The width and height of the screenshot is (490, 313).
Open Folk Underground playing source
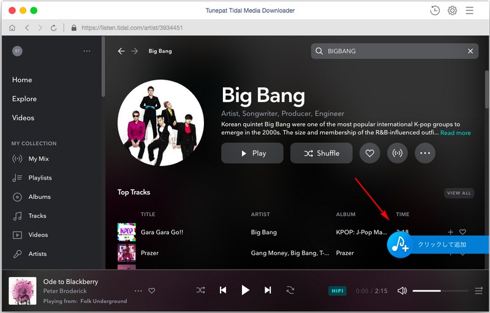pos(104,301)
